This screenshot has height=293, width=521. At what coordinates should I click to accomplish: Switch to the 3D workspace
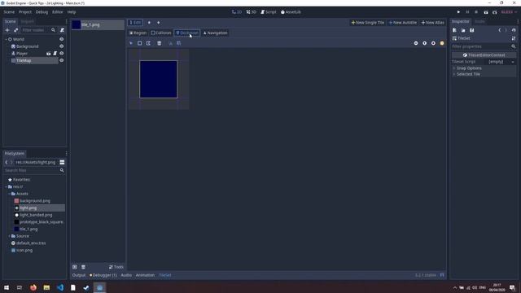point(252,12)
